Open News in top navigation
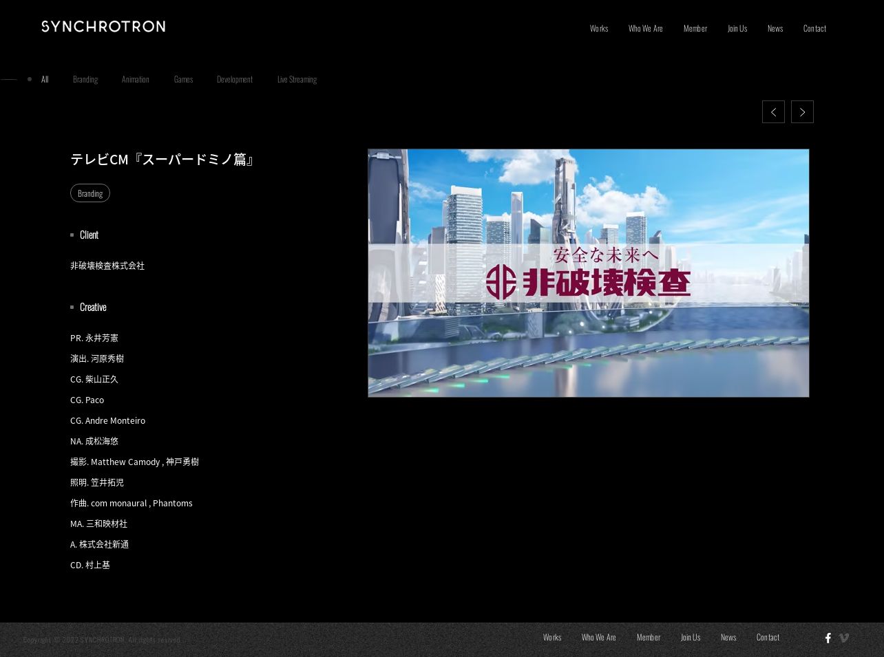 tap(775, 28)
